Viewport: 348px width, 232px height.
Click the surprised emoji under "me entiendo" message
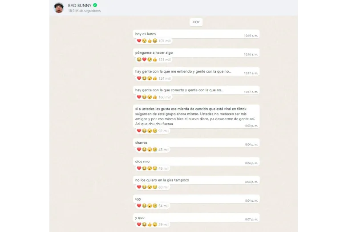tap(150, 78)
